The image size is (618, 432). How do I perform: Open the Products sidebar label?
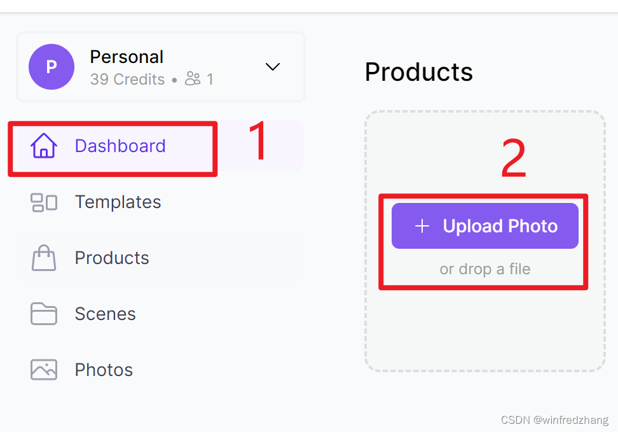[112, 258]
